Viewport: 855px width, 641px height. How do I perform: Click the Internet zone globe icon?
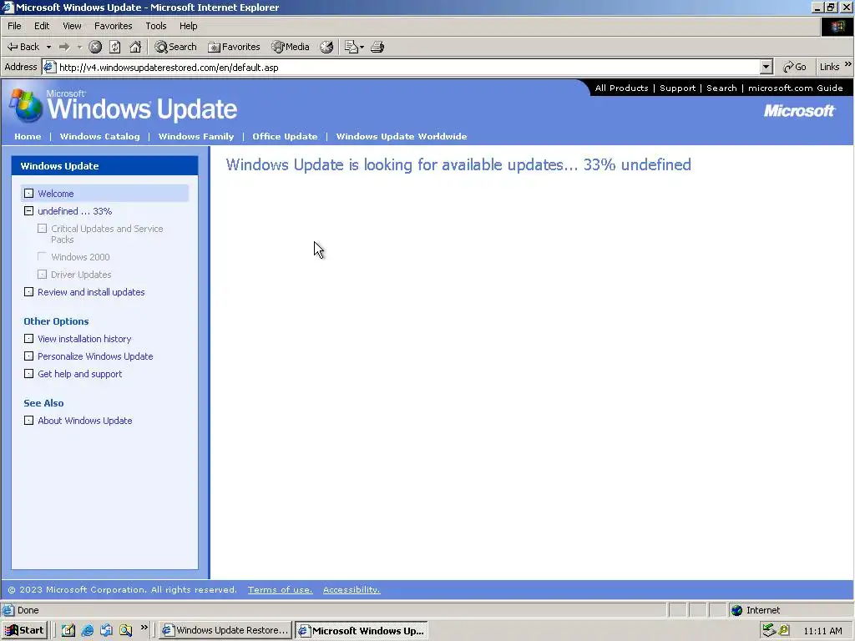tap(736, 610)
